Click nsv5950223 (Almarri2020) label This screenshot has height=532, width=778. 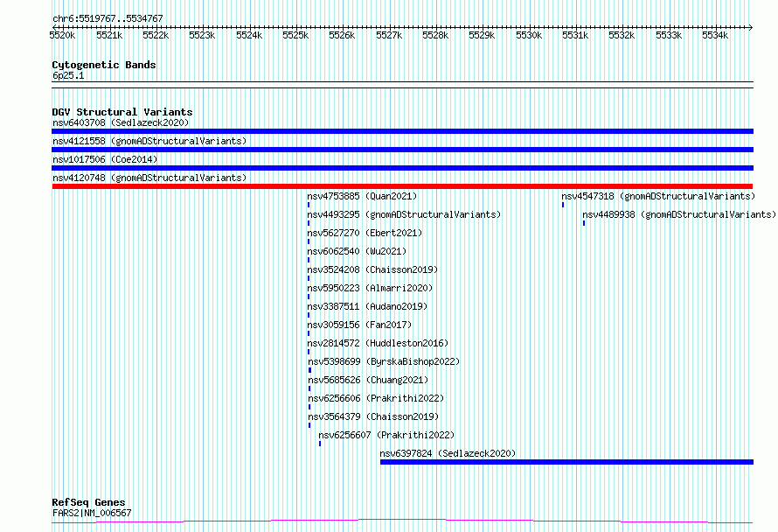pos(370,288)
